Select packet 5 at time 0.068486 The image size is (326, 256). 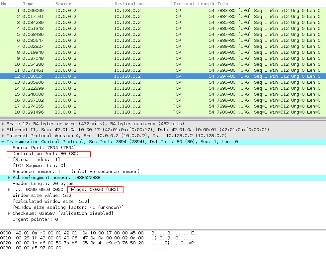163,34
